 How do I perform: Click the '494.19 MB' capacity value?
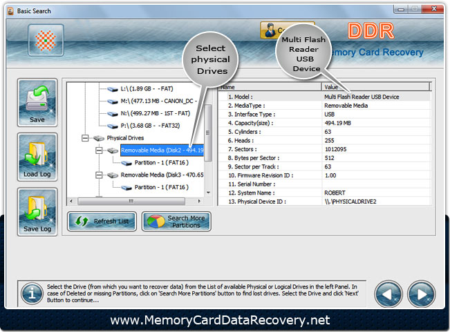click(x=337, y=123)
